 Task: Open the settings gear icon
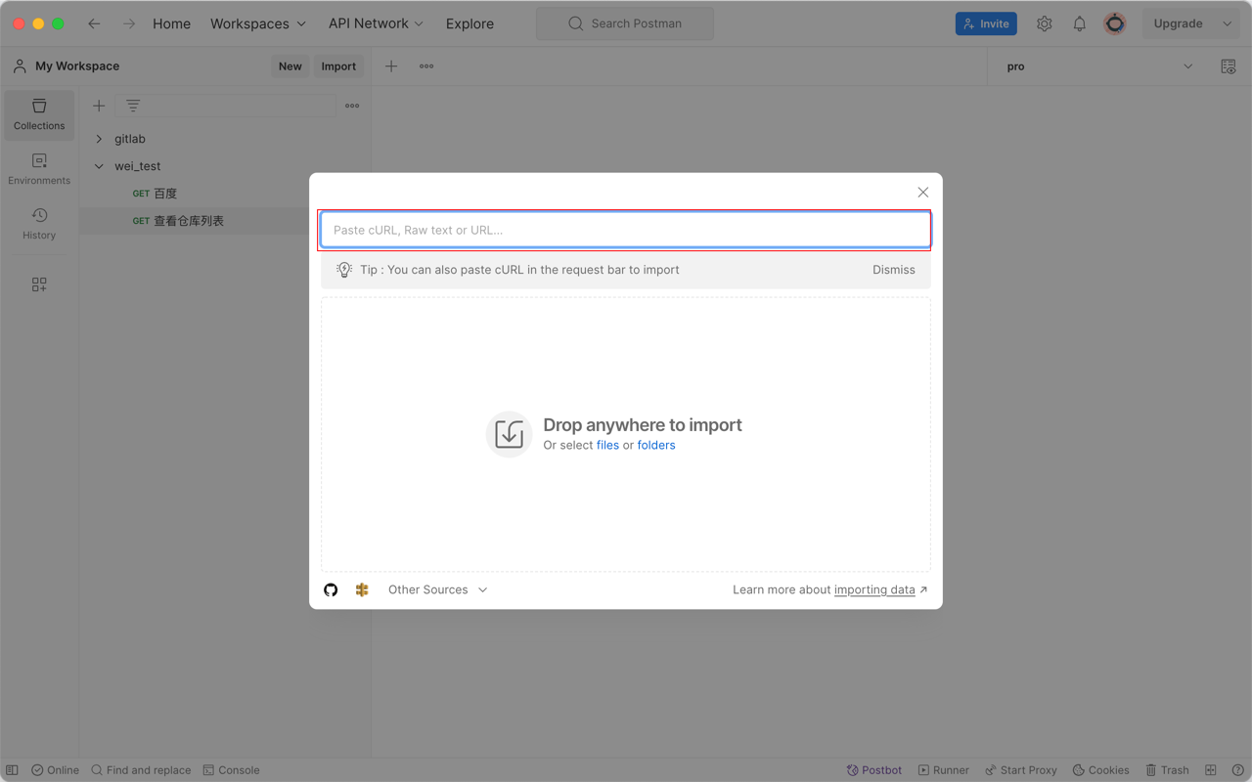1045,23
